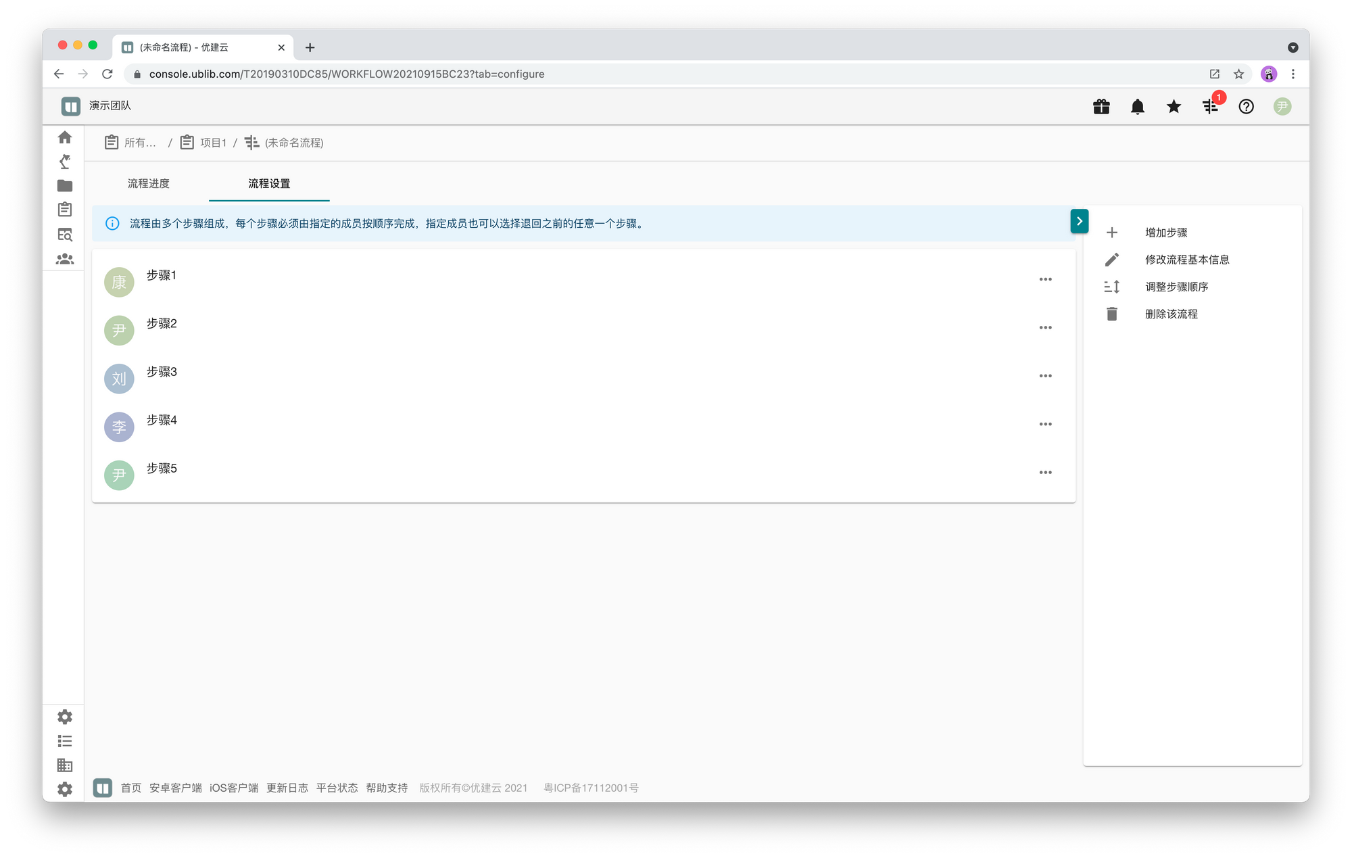This screenshot has width=1352, height=858.
Task: Go to home icon in sidebar
Action: click(65, 137)
